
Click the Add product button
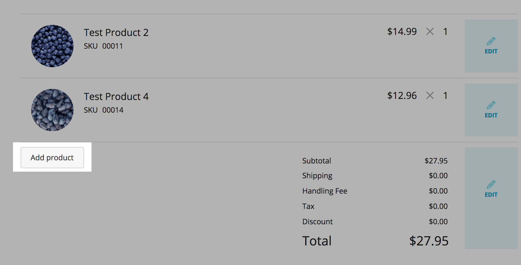pyautogui.click(x=52, y=158)
